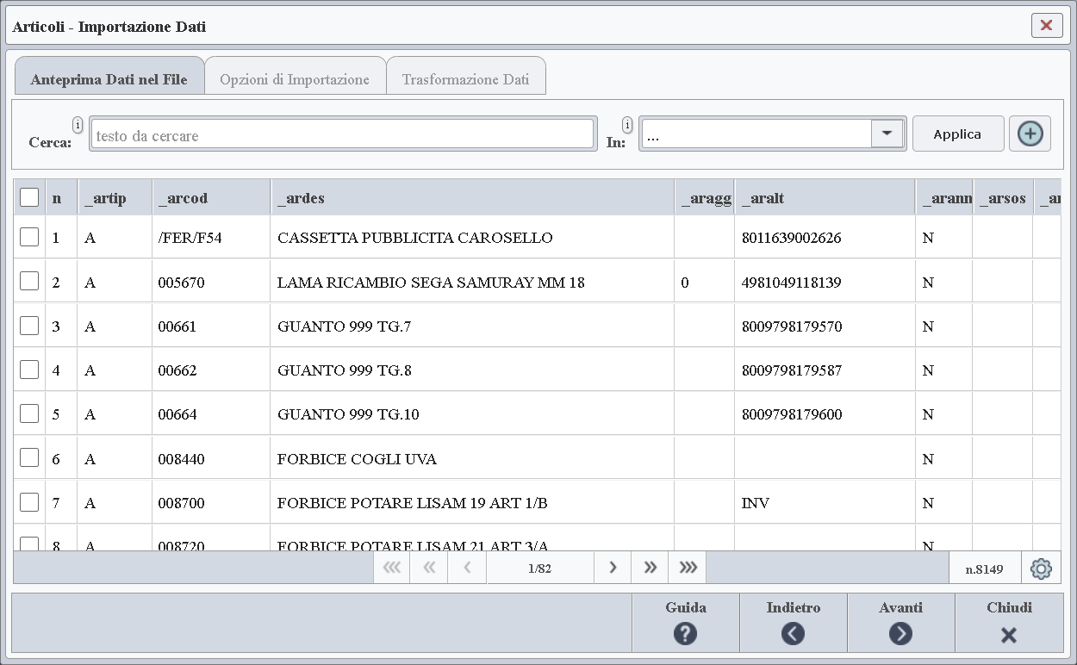1077x665 pixels.
Task: Open table settings gear icon
Action: click(1041, 569)
